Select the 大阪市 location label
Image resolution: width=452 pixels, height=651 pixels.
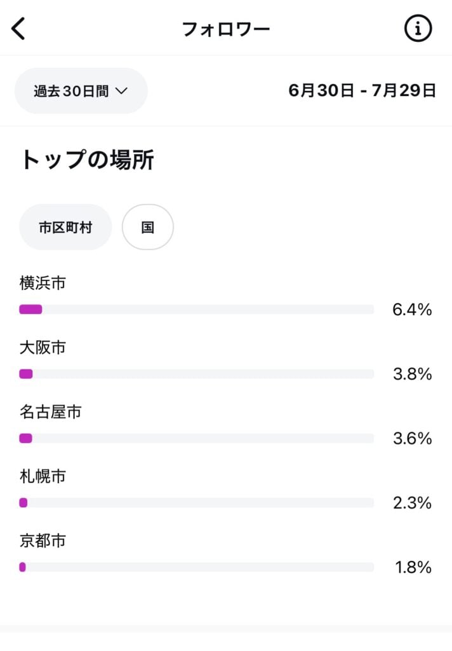click(43, 348)
